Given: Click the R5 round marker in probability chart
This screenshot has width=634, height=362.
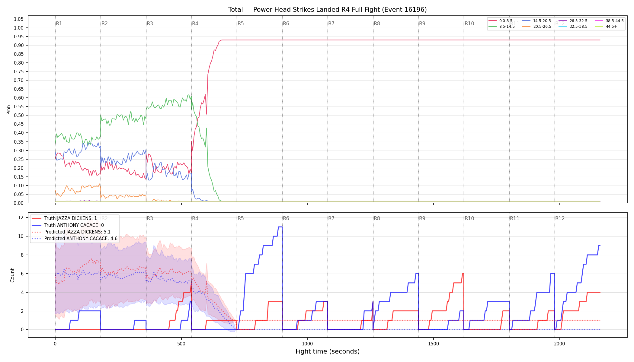Looking at the screenshot, I should pyautogui.click(x=241, y=24).
